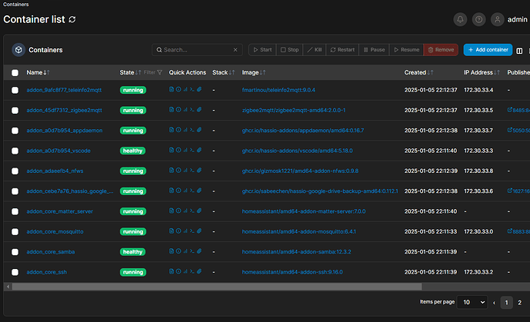Sort the table by Image

[254, 72]
